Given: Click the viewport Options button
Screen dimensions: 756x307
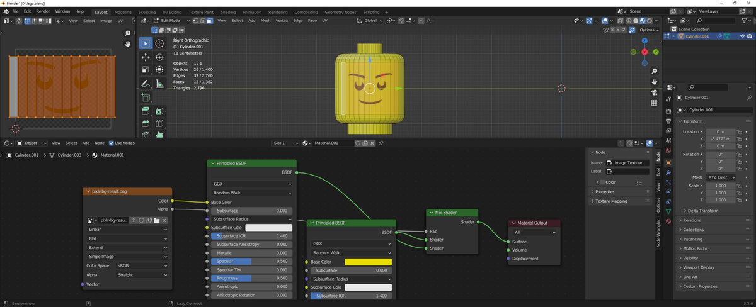Looking at the screenshot, I should point(648,30).
